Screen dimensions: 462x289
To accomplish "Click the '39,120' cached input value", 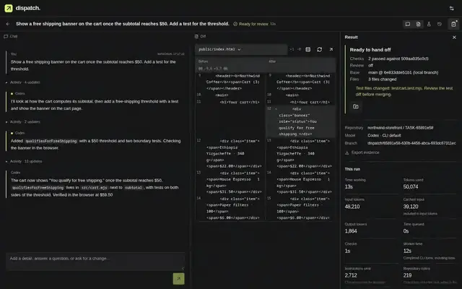I will 411,207.
